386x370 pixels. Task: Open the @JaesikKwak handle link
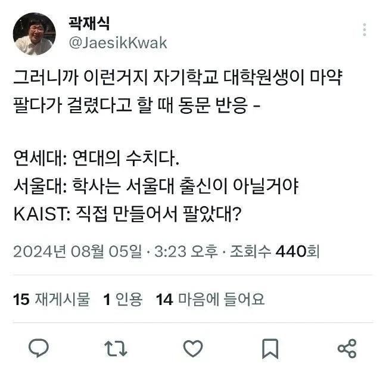(x=118, y=43)
